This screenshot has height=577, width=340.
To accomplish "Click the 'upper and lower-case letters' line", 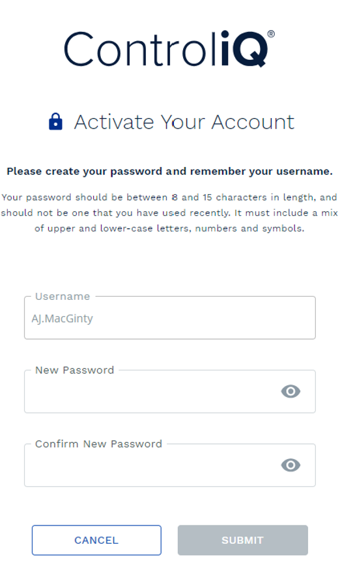I will click(169, 229).
